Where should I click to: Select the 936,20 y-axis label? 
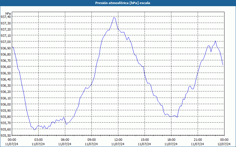coord(6,92)
